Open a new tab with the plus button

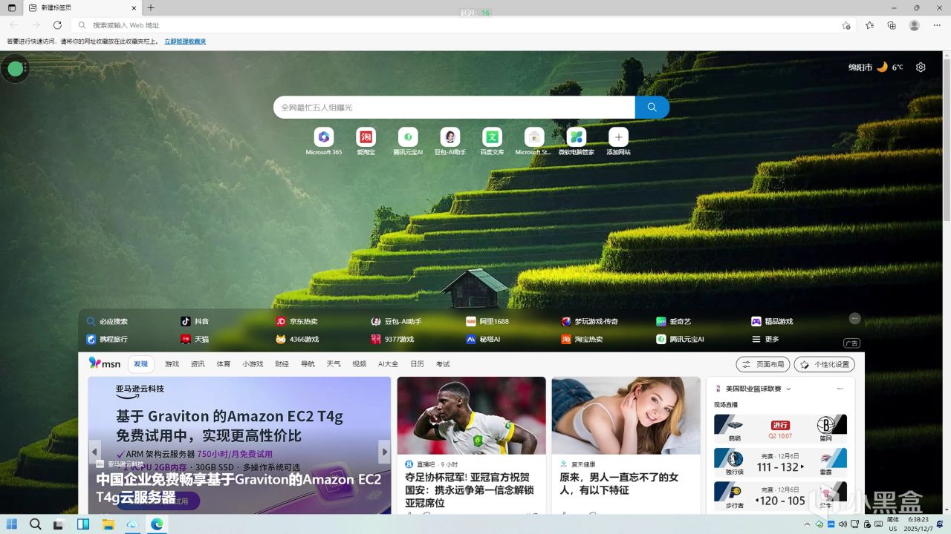[x=151, y=7]
